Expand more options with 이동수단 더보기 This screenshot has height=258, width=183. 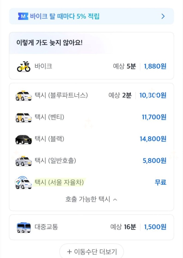91,252
